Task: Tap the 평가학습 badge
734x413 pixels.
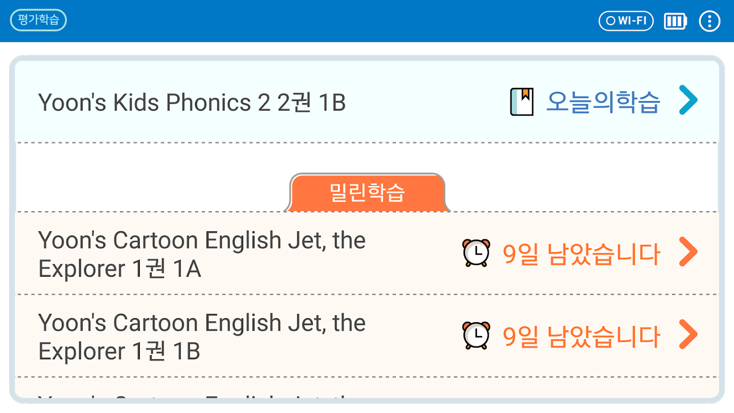Action: [x=39, y=21]
